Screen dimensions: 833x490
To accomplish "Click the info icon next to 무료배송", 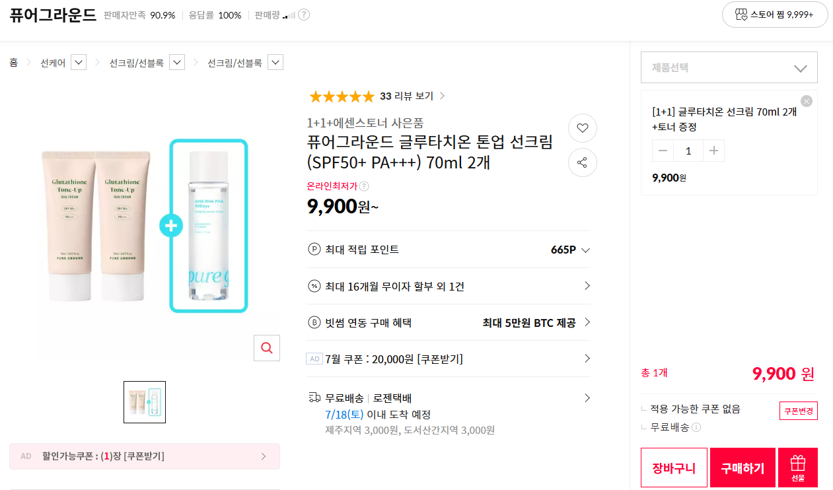I will click(696, 427).
